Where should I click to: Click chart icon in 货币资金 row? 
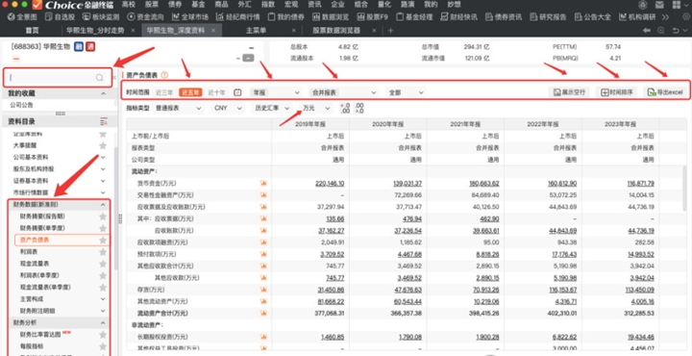coord(263,183)
